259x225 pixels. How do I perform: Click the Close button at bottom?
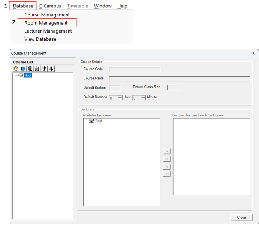[241, 217]
